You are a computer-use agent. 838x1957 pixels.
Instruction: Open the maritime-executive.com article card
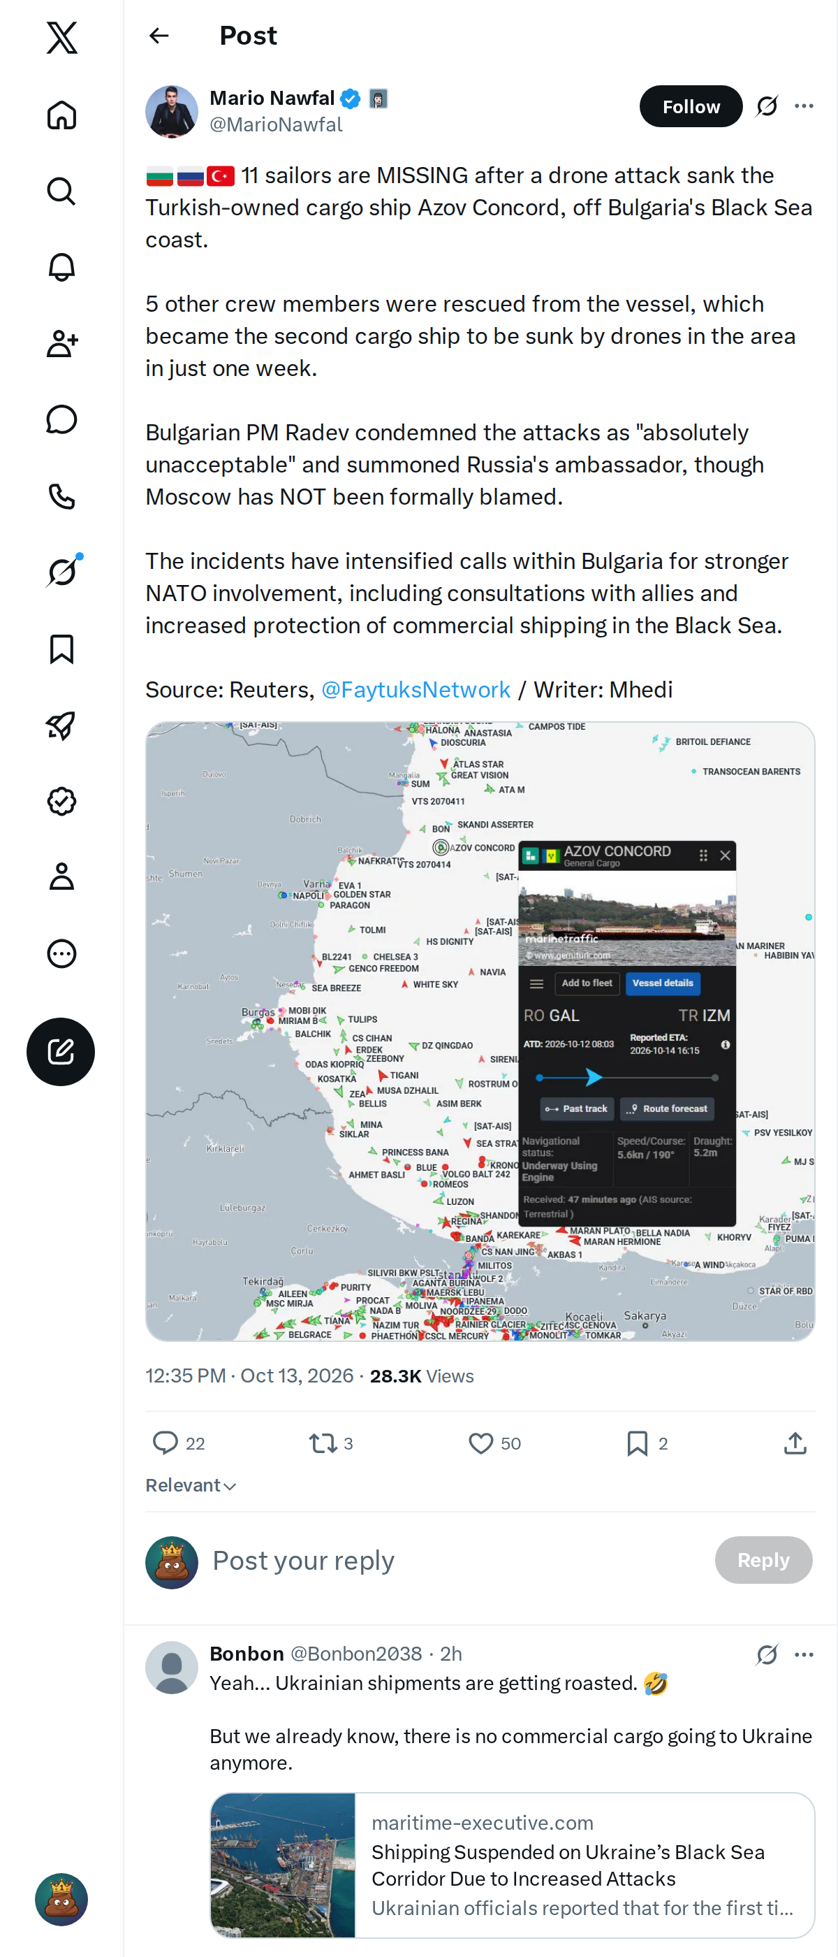[x=513, y=1864]
